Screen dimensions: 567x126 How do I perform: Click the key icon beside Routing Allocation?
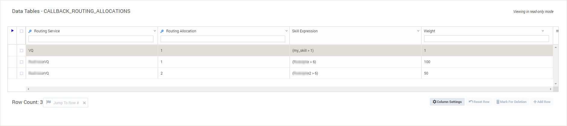click(162, 31)
